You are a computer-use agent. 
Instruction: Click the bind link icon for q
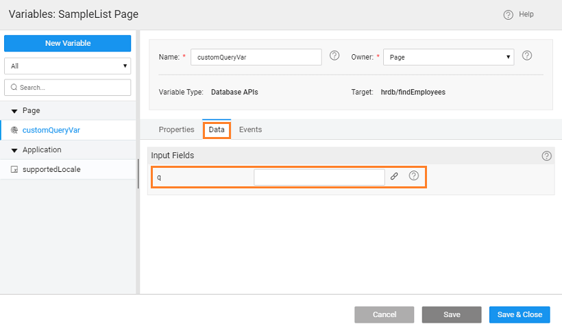[394, 176]
